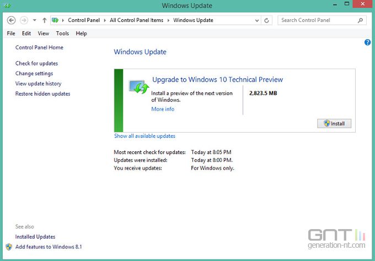Expand chevron before Control Panel breadcrumb
This screenshot has width=375, height=261.
(63, 20)
